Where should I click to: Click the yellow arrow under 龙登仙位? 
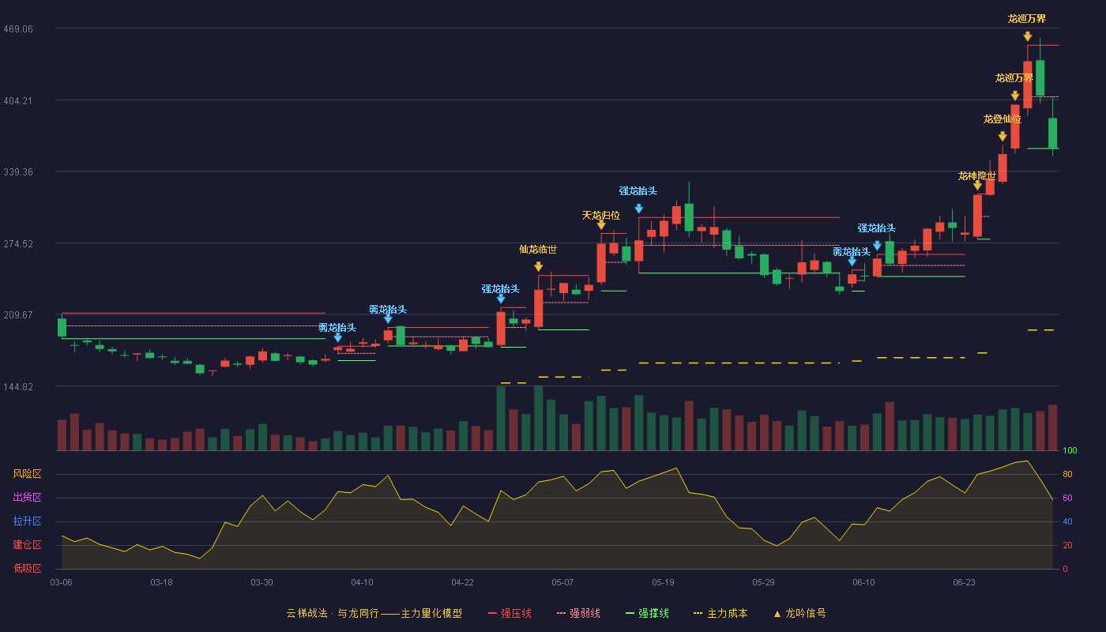click(x=1003, y=137)
